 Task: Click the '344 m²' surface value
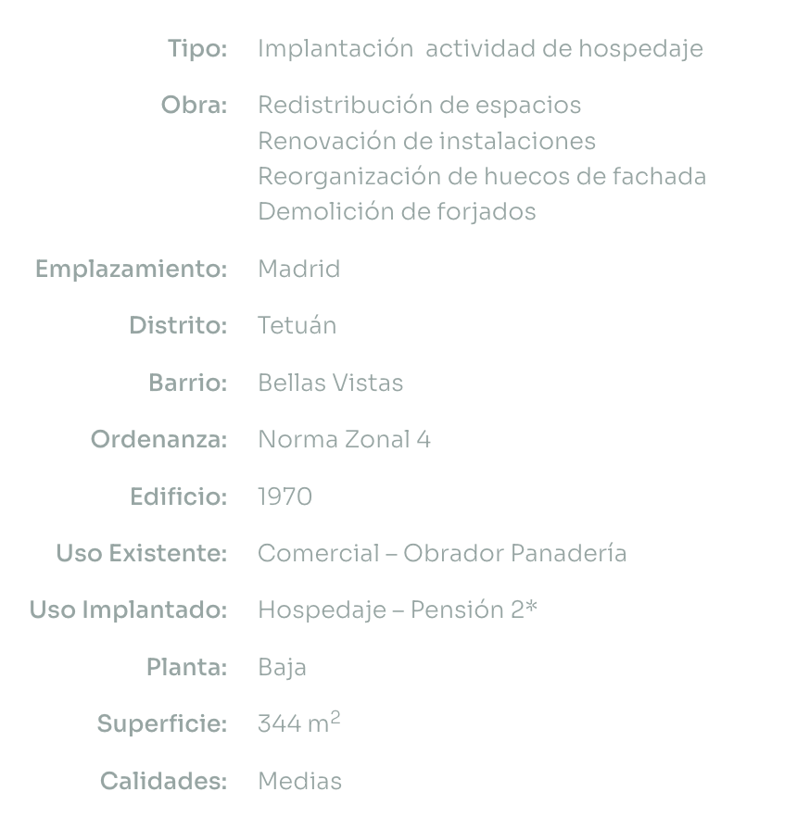298,723
